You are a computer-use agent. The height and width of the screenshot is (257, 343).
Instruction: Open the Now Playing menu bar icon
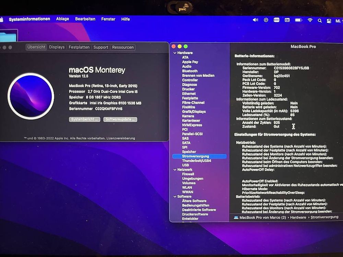click(266, 20)
